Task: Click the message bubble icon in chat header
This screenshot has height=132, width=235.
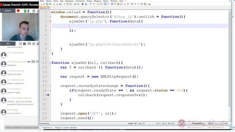Action: [29, 44]
